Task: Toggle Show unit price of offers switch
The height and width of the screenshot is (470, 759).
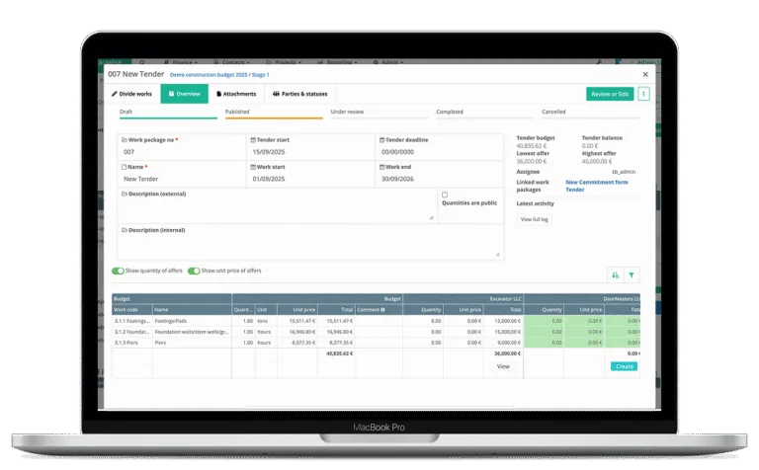Action: click(194, 271)
